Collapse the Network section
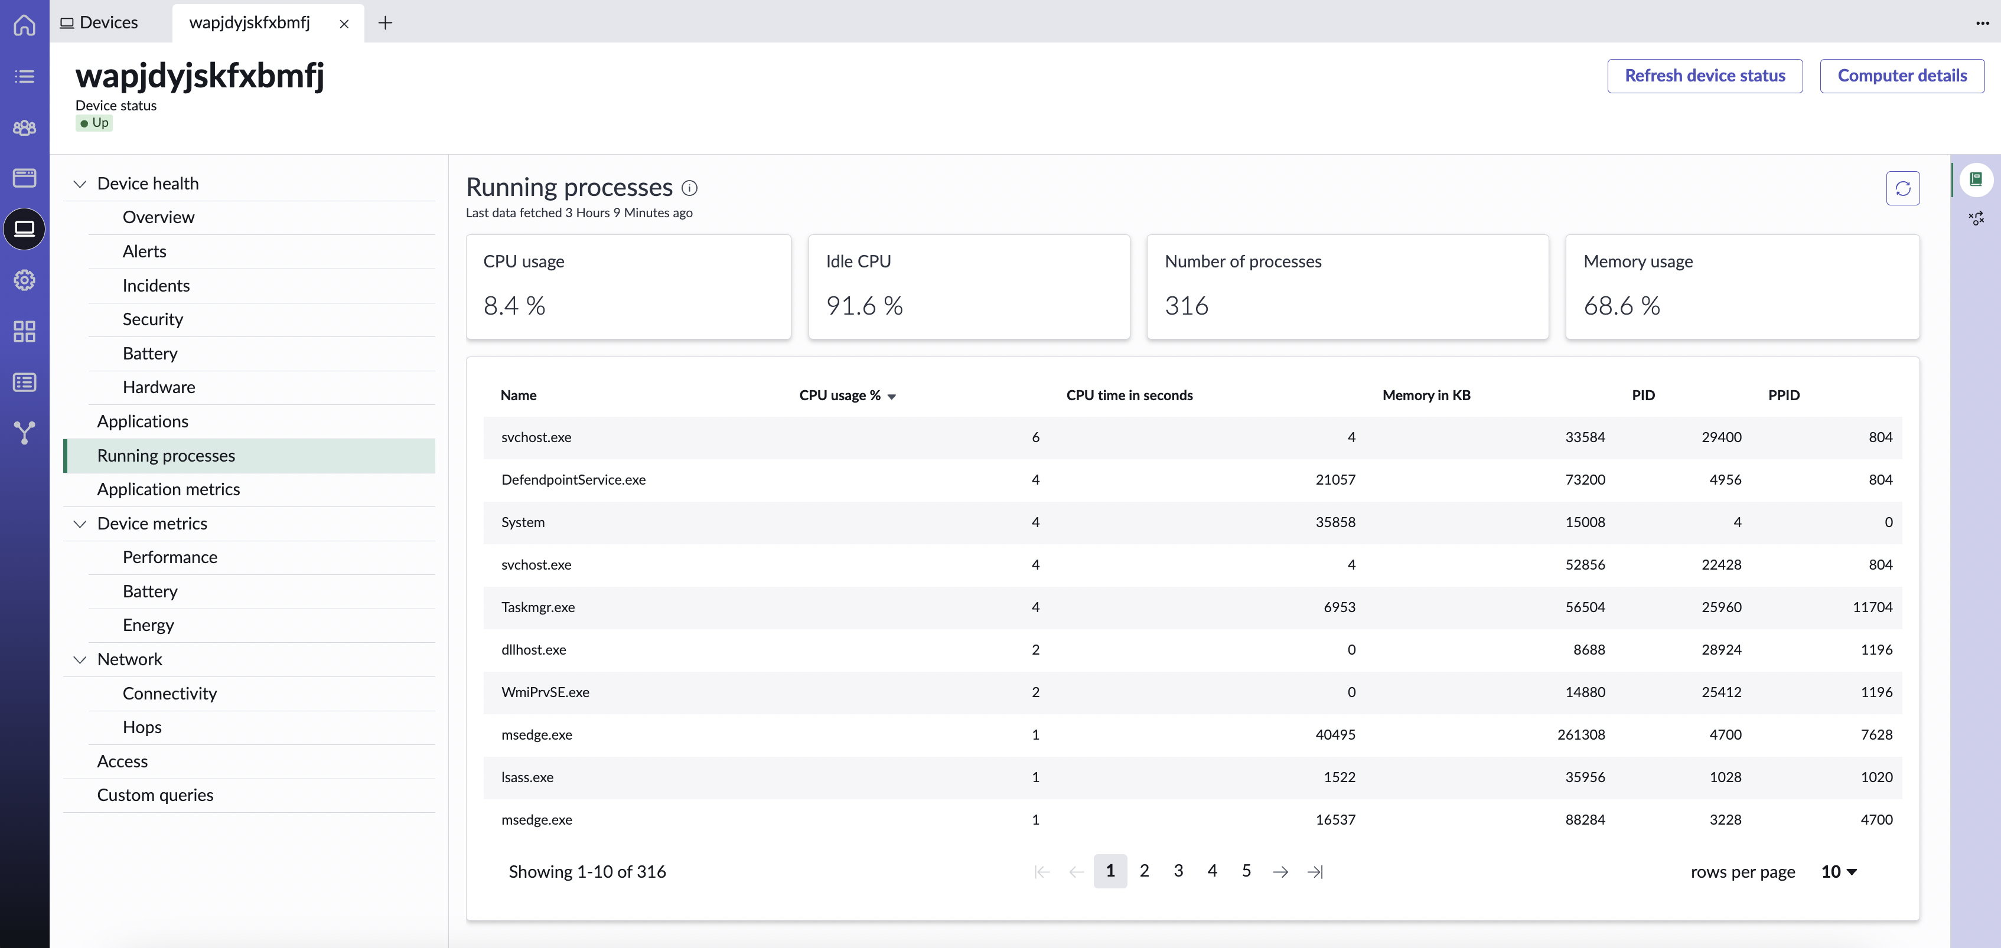The image size is (2001, 948). point(80,660)
